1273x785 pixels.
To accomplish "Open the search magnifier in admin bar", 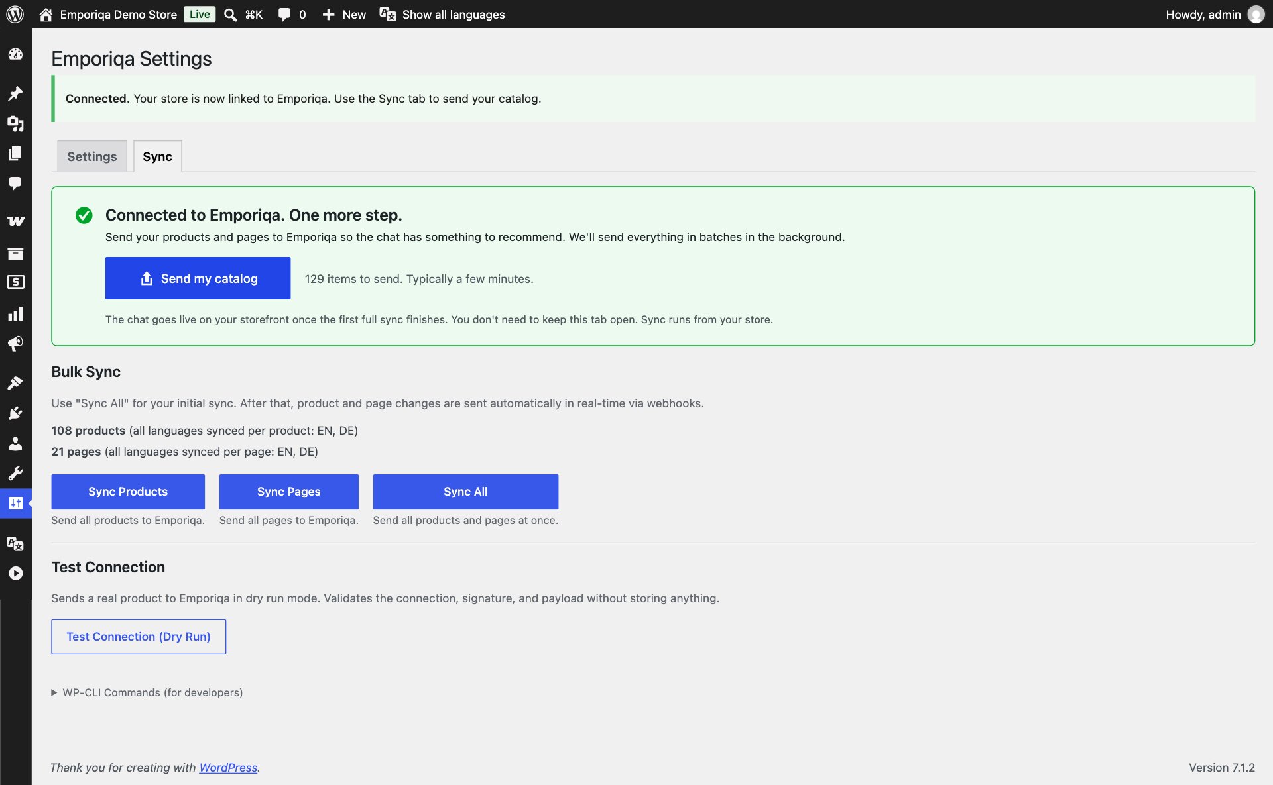I will tap(230, 15).
